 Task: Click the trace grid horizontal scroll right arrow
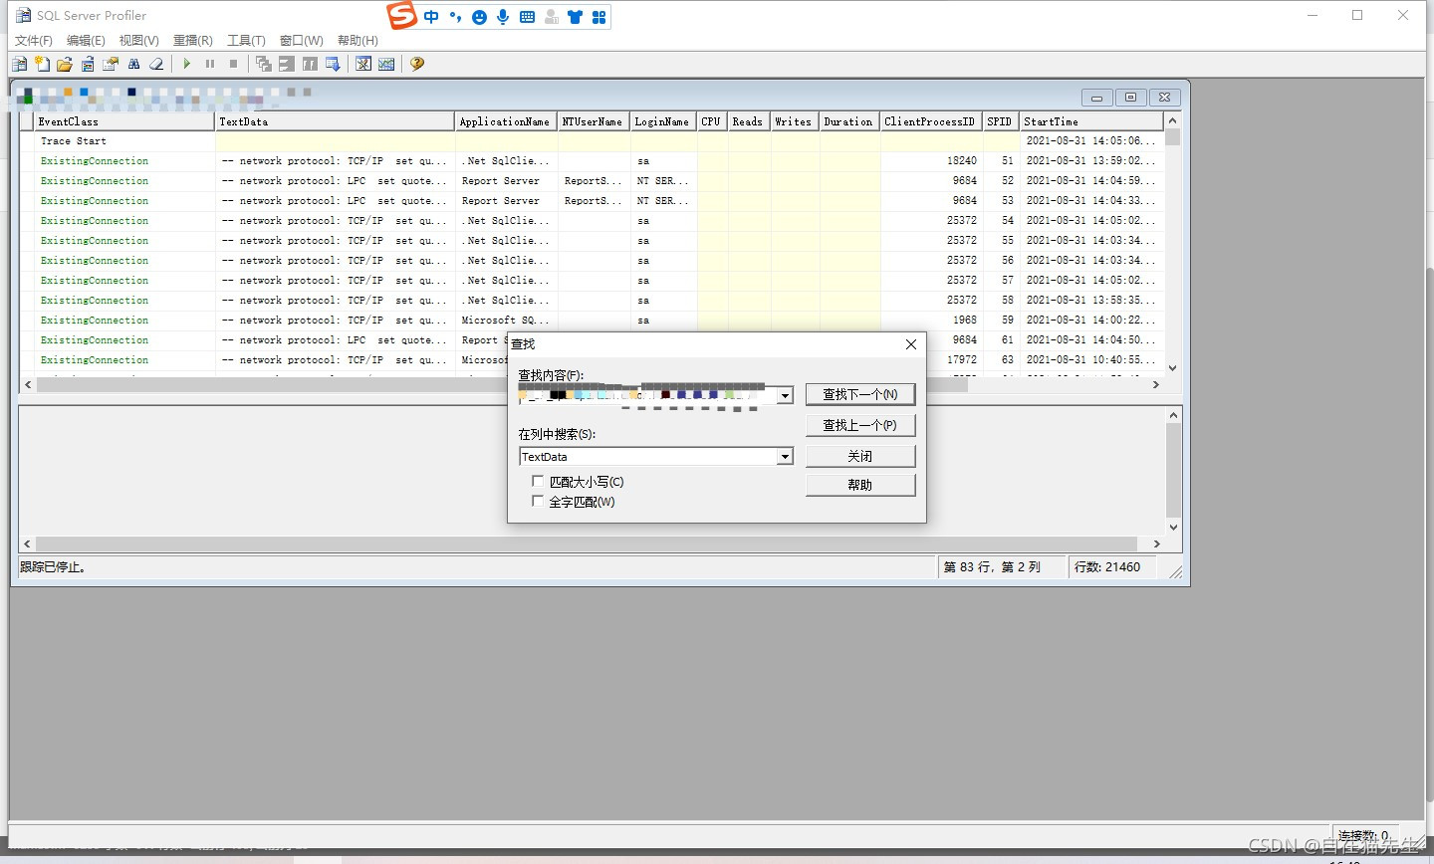point(1156,384)
